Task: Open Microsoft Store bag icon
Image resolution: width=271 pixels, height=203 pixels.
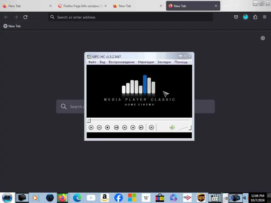Action: click(160, 198)
